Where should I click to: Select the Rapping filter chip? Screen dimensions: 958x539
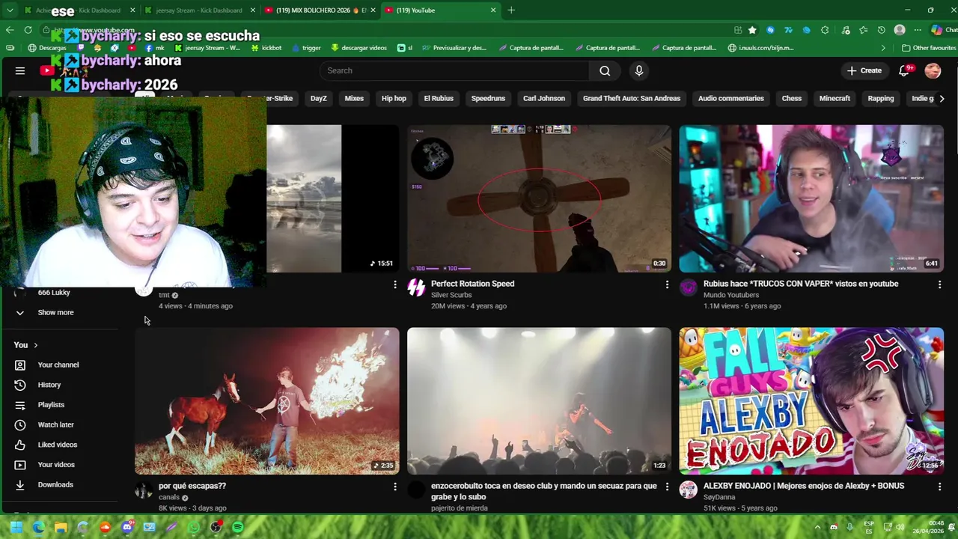(881, 98)
